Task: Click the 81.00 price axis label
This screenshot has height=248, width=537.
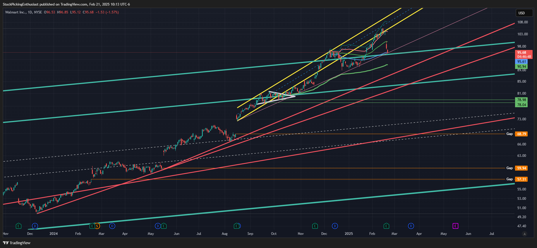Action: click(522, 93)
